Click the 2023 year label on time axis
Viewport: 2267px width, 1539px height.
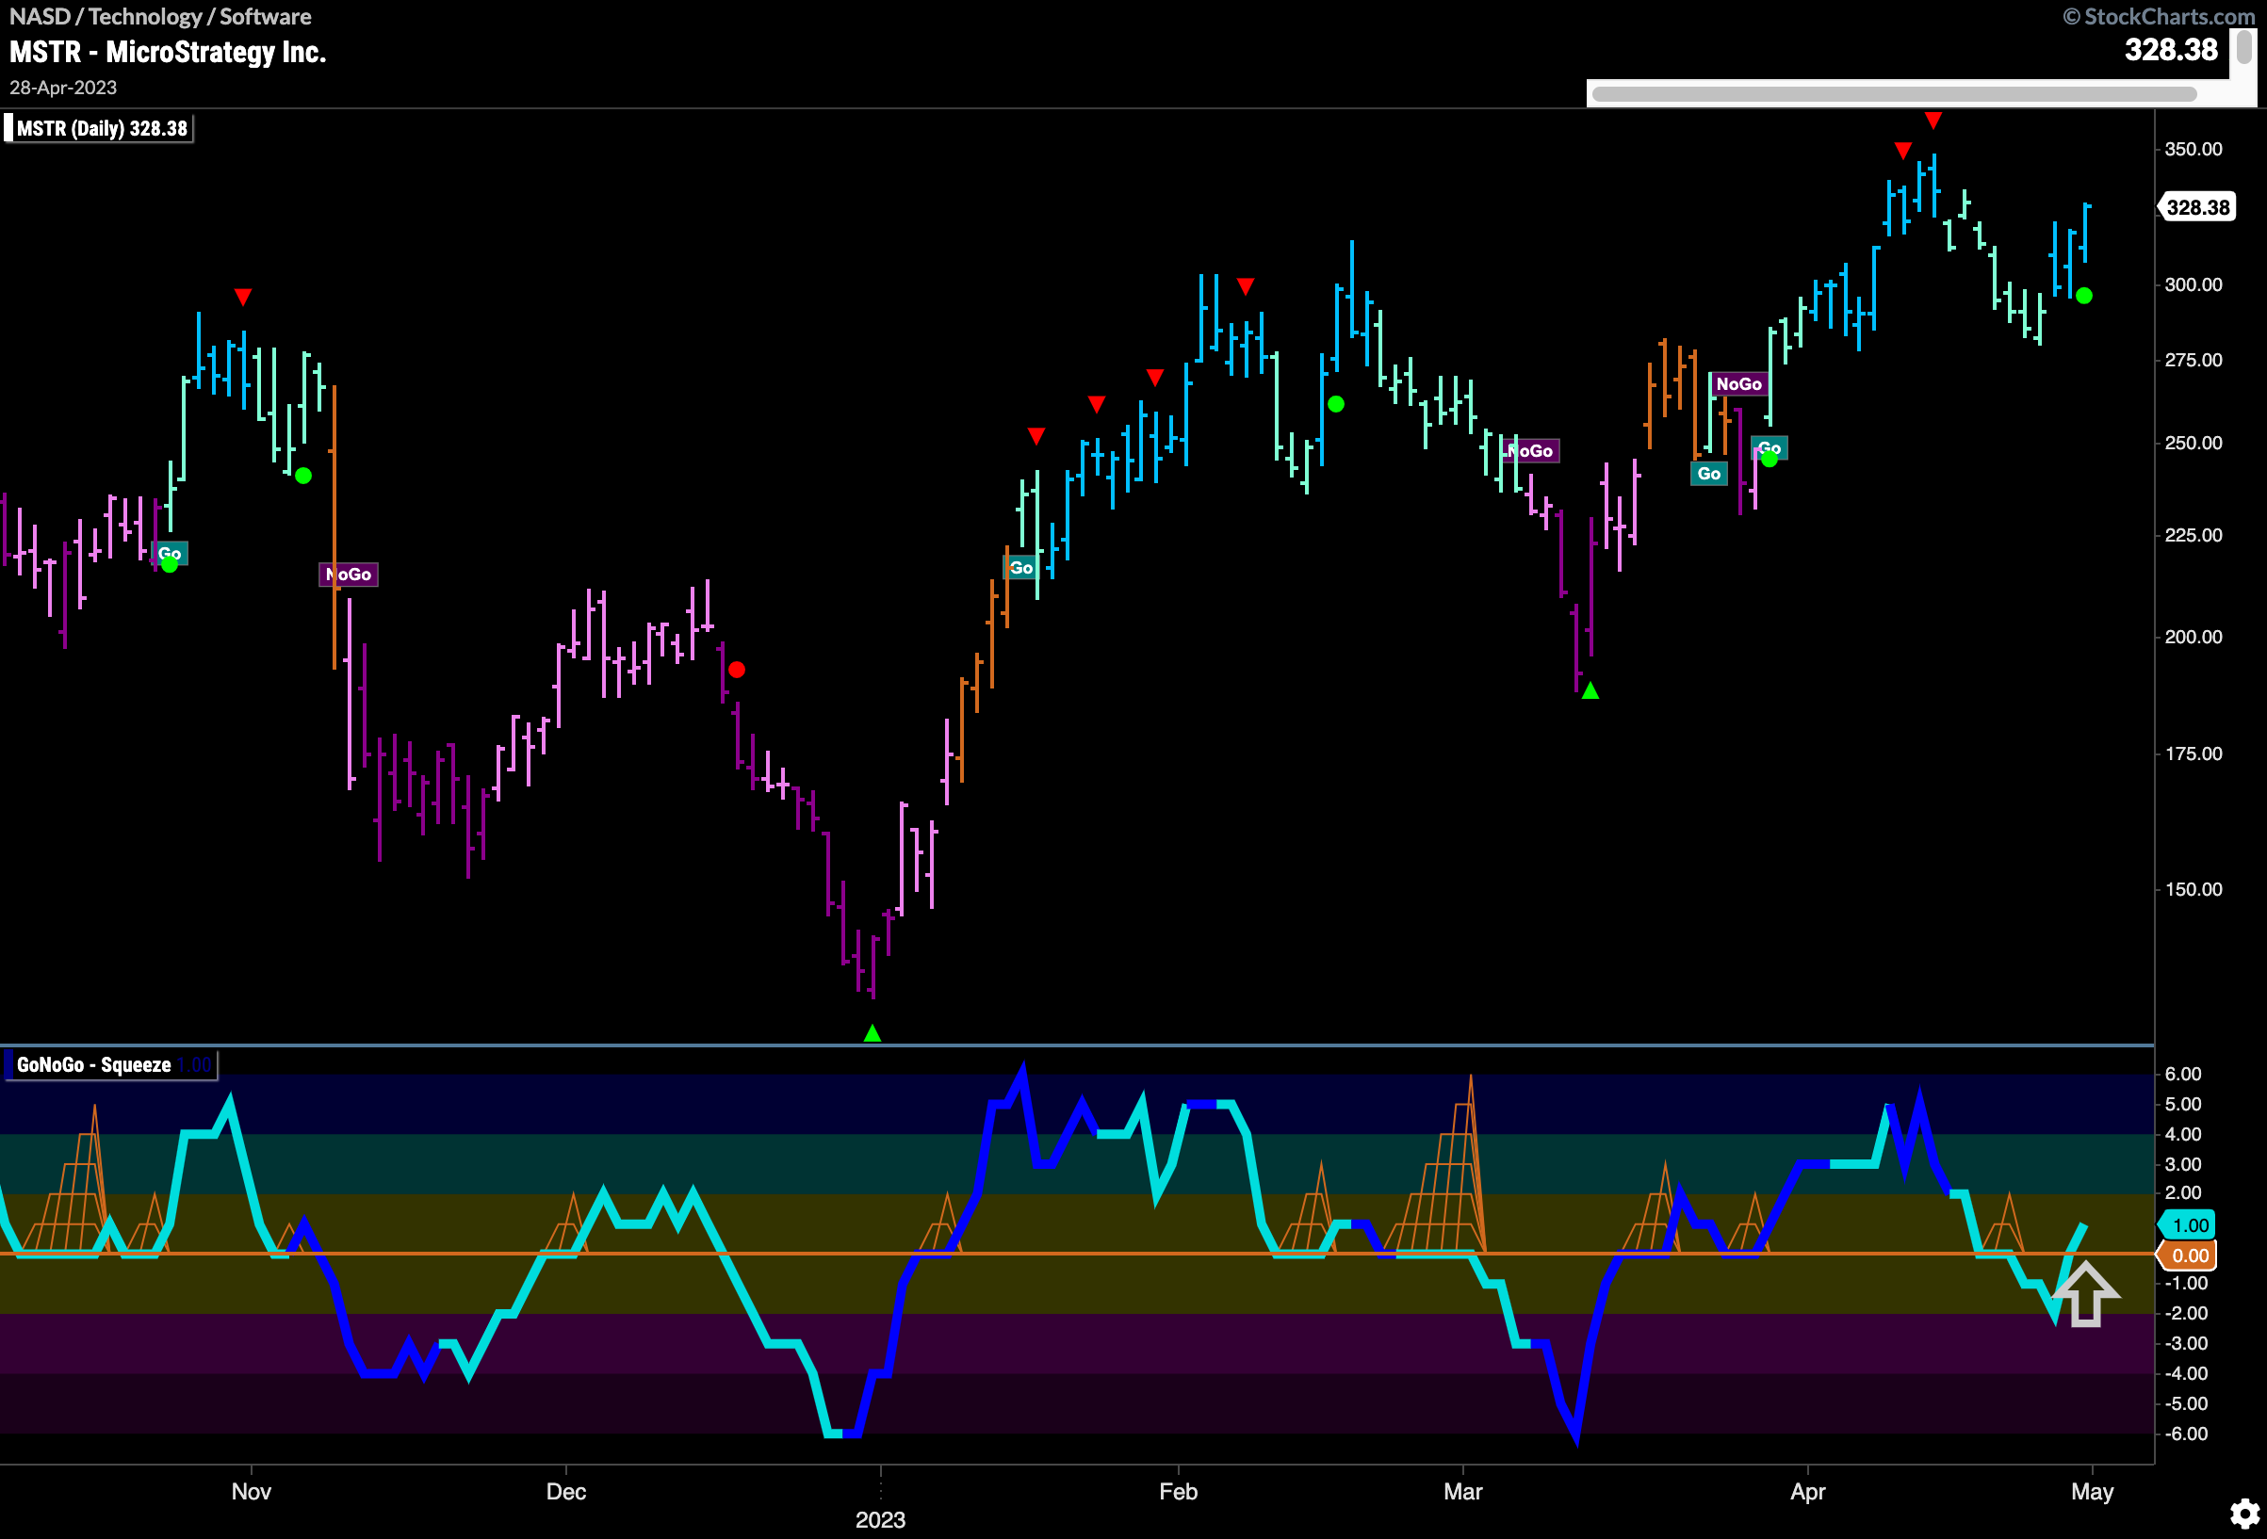click(880, 1519)
